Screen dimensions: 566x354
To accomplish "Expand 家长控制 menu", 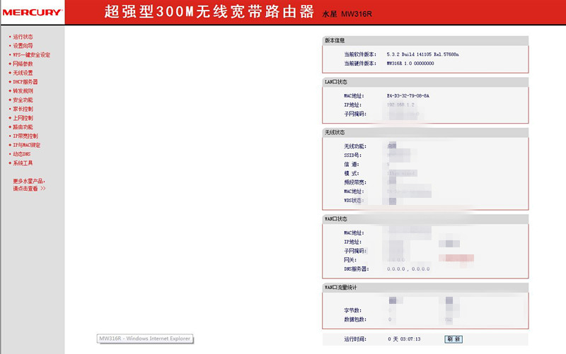I will pyautogui.click(x=23, y=109).
